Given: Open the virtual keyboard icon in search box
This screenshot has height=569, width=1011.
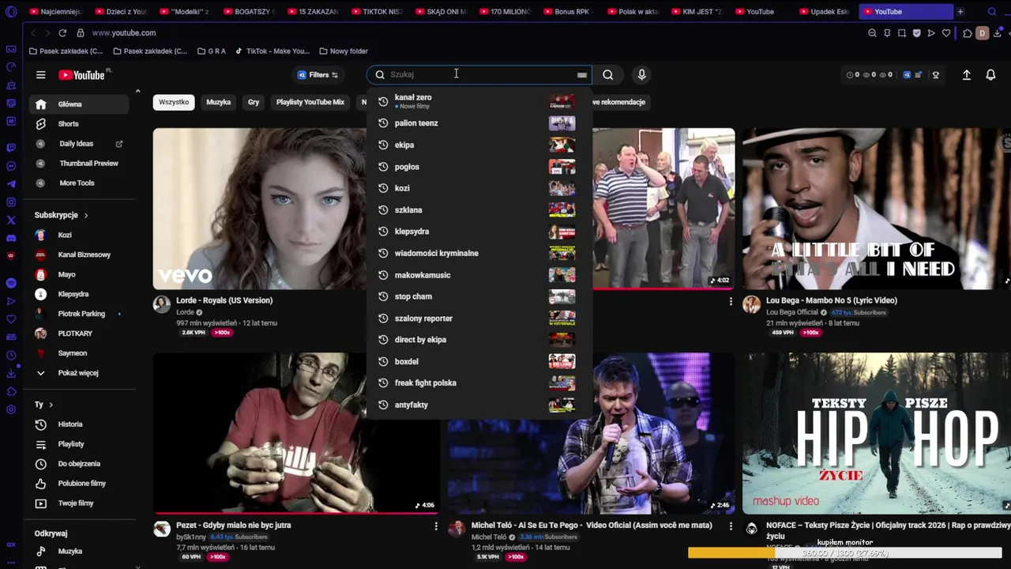Looking at the screenshot, I should (582, 75).
